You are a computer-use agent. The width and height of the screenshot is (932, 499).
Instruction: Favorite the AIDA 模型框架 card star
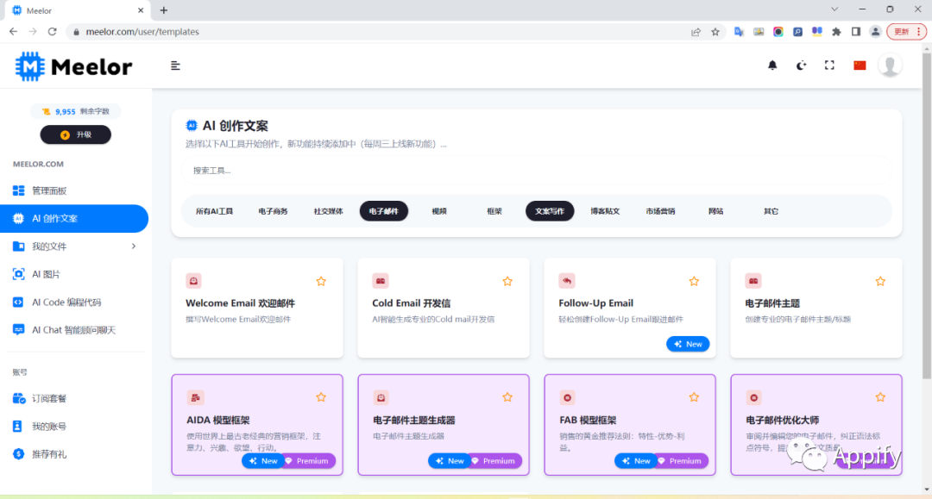(321, 397)
